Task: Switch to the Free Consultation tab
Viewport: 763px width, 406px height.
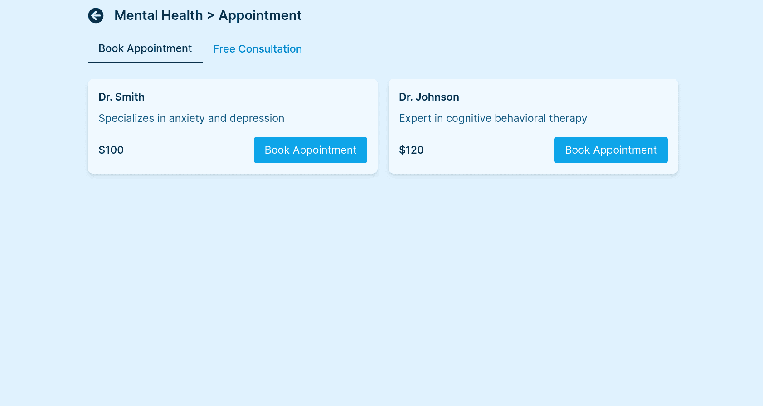Action: (x=258, y=49)
